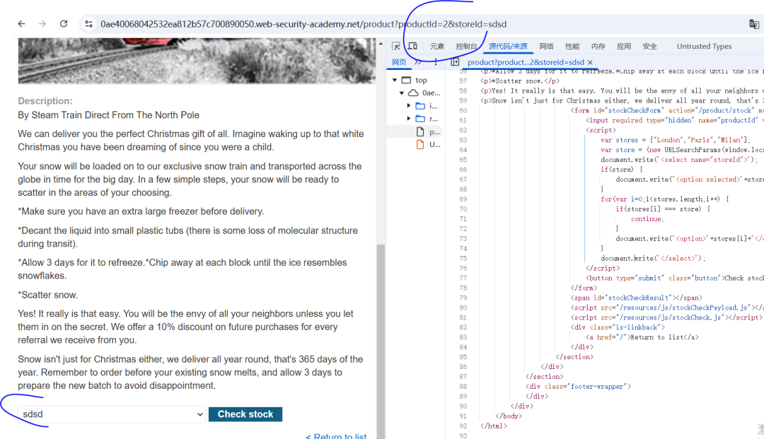Click code line with stockCheckPayload.js script

(667, 308)
